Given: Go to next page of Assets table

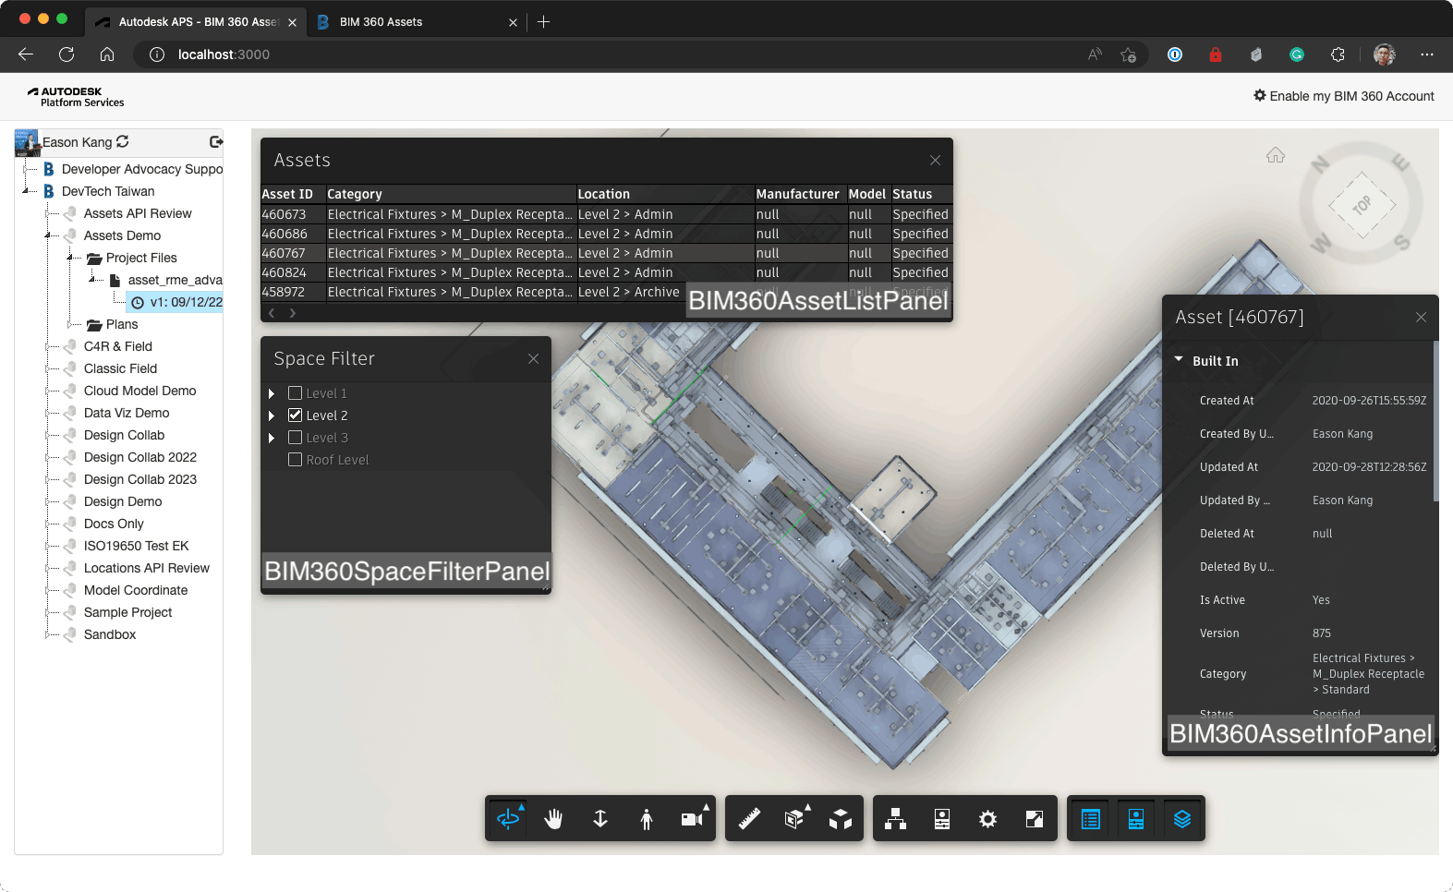Looking at the screenshot, I should tap(293, 313).
